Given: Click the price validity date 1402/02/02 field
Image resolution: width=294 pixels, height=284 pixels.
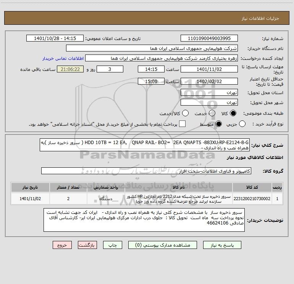Looking at the screenshot, I should point(209,81).
